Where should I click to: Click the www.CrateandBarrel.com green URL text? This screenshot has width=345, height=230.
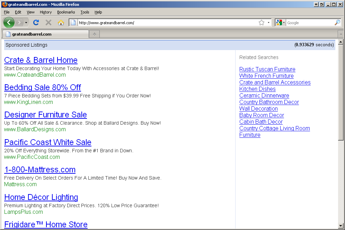[x=35, y=75]
